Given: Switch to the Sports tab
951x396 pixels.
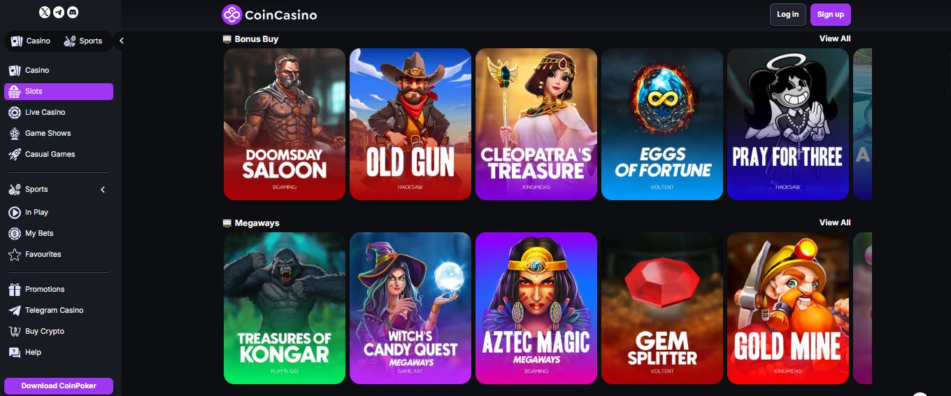Looking at the screenshot, I should click(83, 41).
